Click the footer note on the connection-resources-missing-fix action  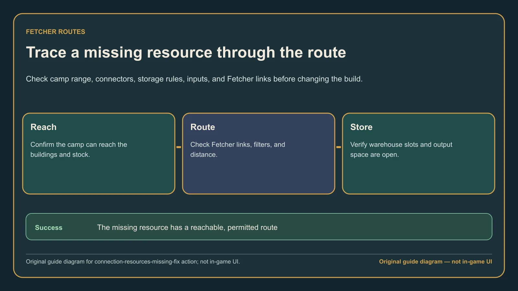[133, 262]
